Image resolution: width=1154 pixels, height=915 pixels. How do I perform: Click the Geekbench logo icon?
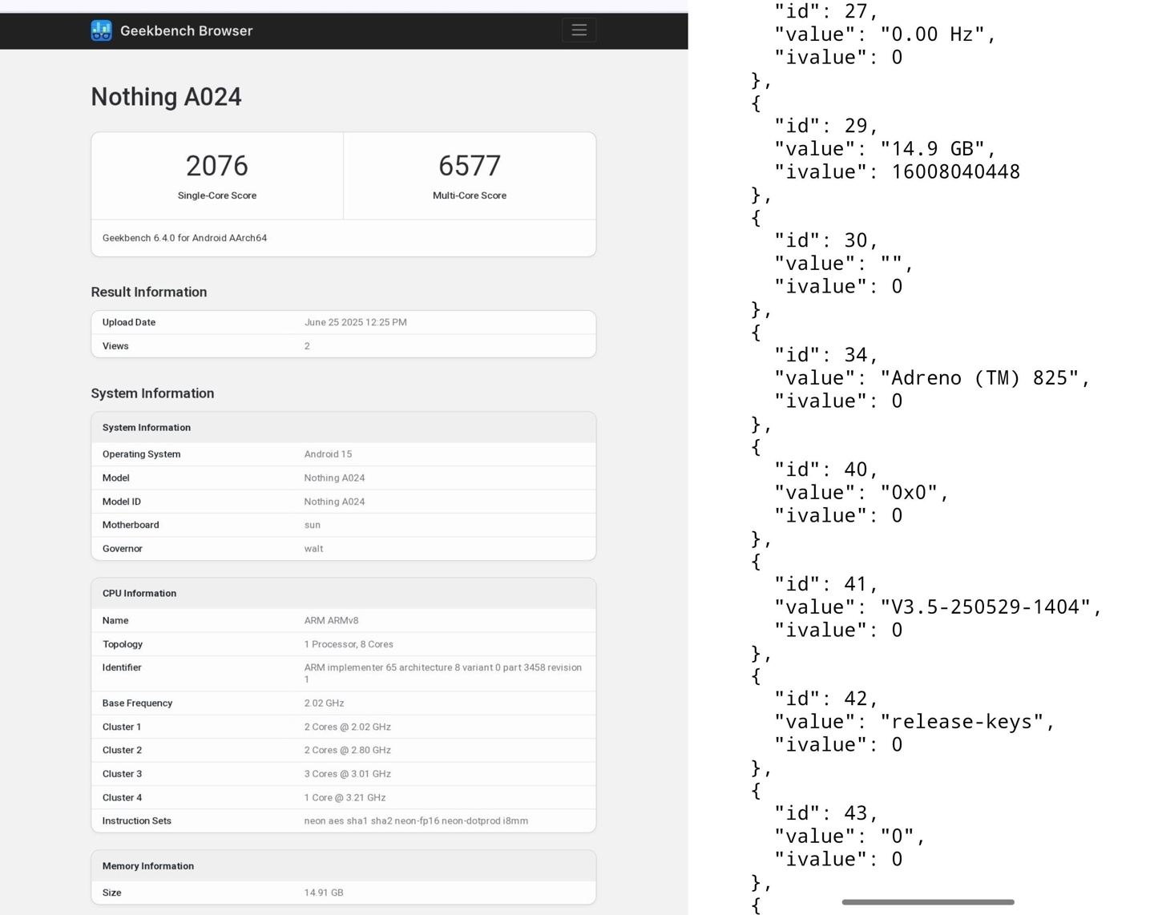click(101, 30)
